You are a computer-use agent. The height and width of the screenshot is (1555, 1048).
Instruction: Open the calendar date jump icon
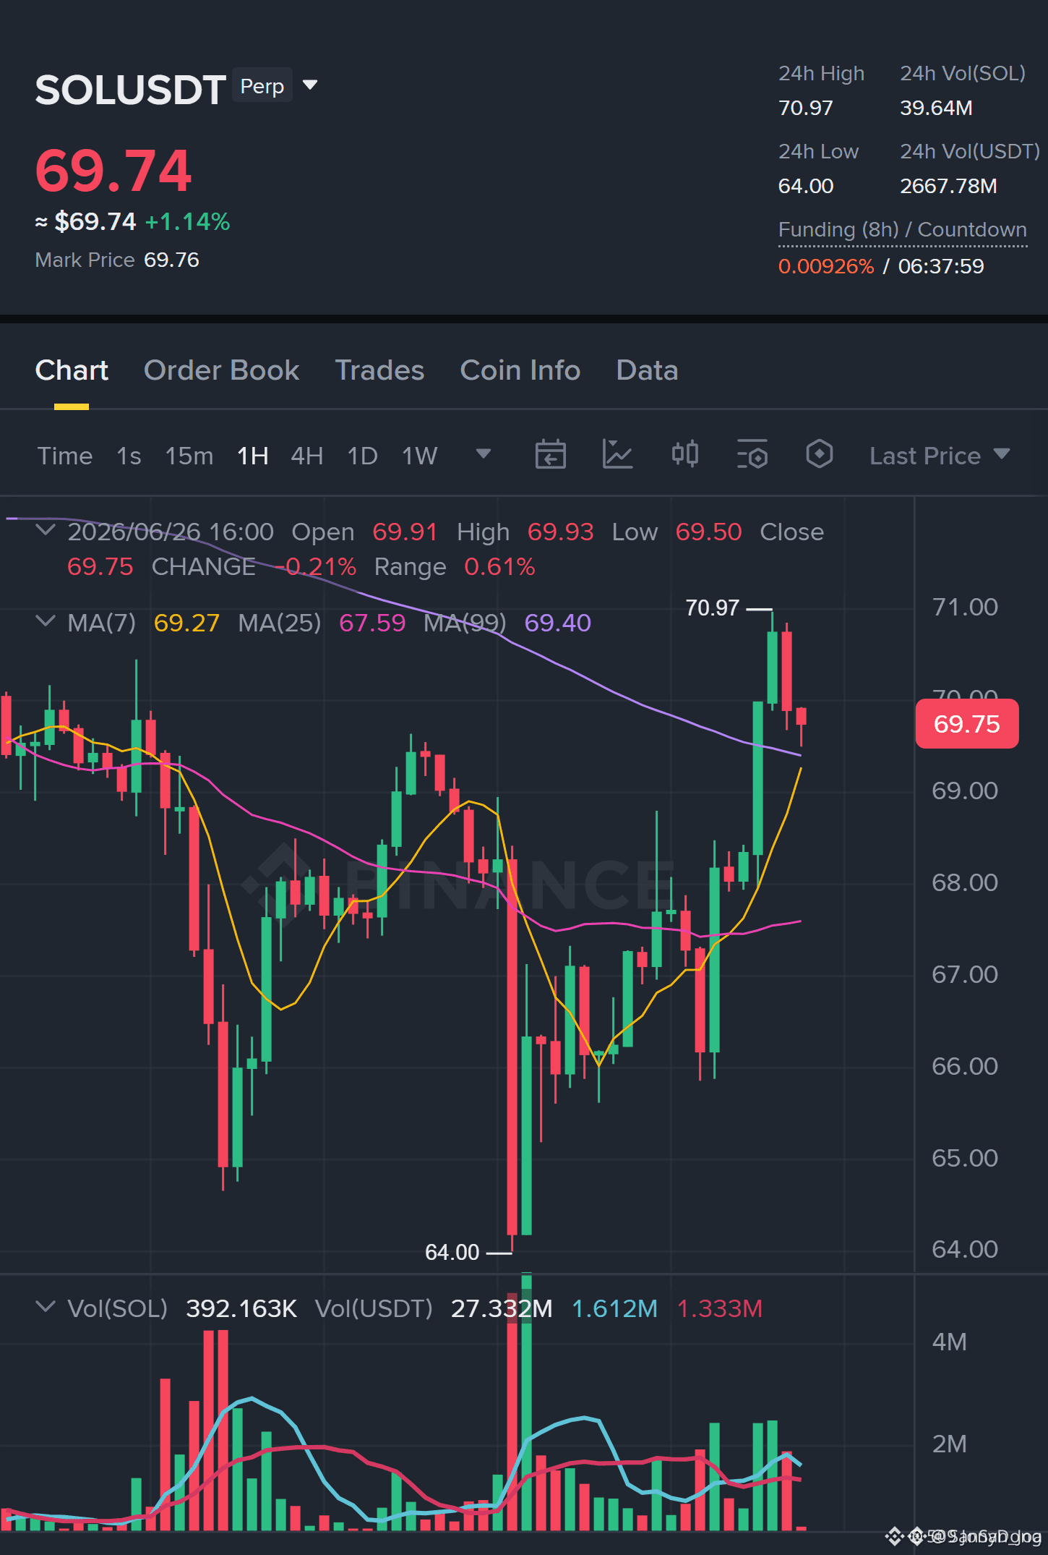tap(550, 455)
